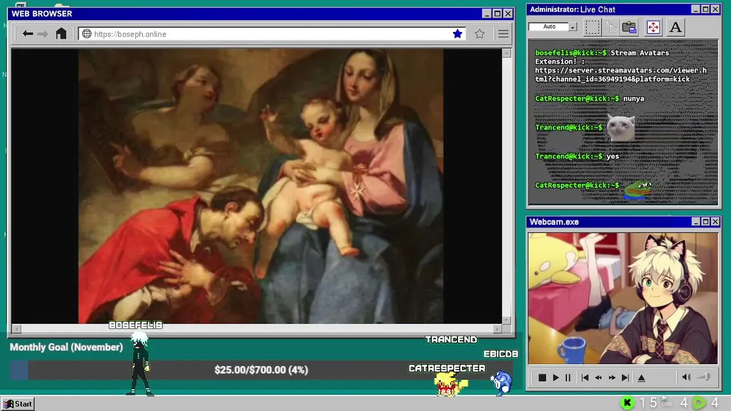This screenshot has width=731, height=411.
Task: Click the green play icon in taskbar
Action: pos(699,403)
